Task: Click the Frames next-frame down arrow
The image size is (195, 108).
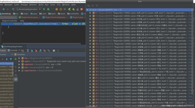Action: click(7, 59)
